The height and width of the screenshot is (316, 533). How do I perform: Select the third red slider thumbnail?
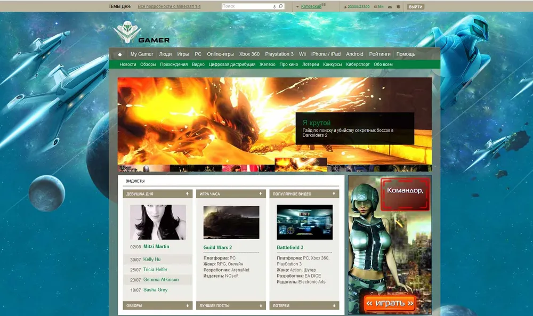(248, 168)
